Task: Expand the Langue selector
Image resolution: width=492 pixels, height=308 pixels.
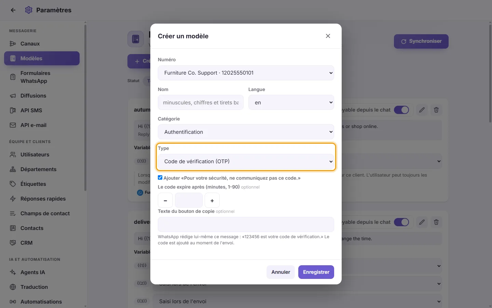Action: pyautogui.click(x=291, y=102)
